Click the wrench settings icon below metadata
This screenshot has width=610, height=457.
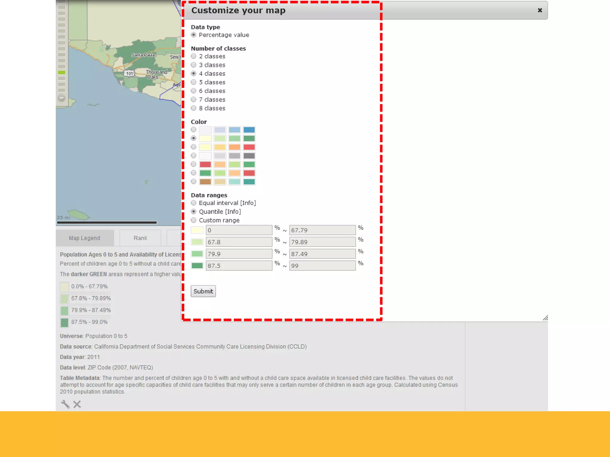(x=65, y=404)
